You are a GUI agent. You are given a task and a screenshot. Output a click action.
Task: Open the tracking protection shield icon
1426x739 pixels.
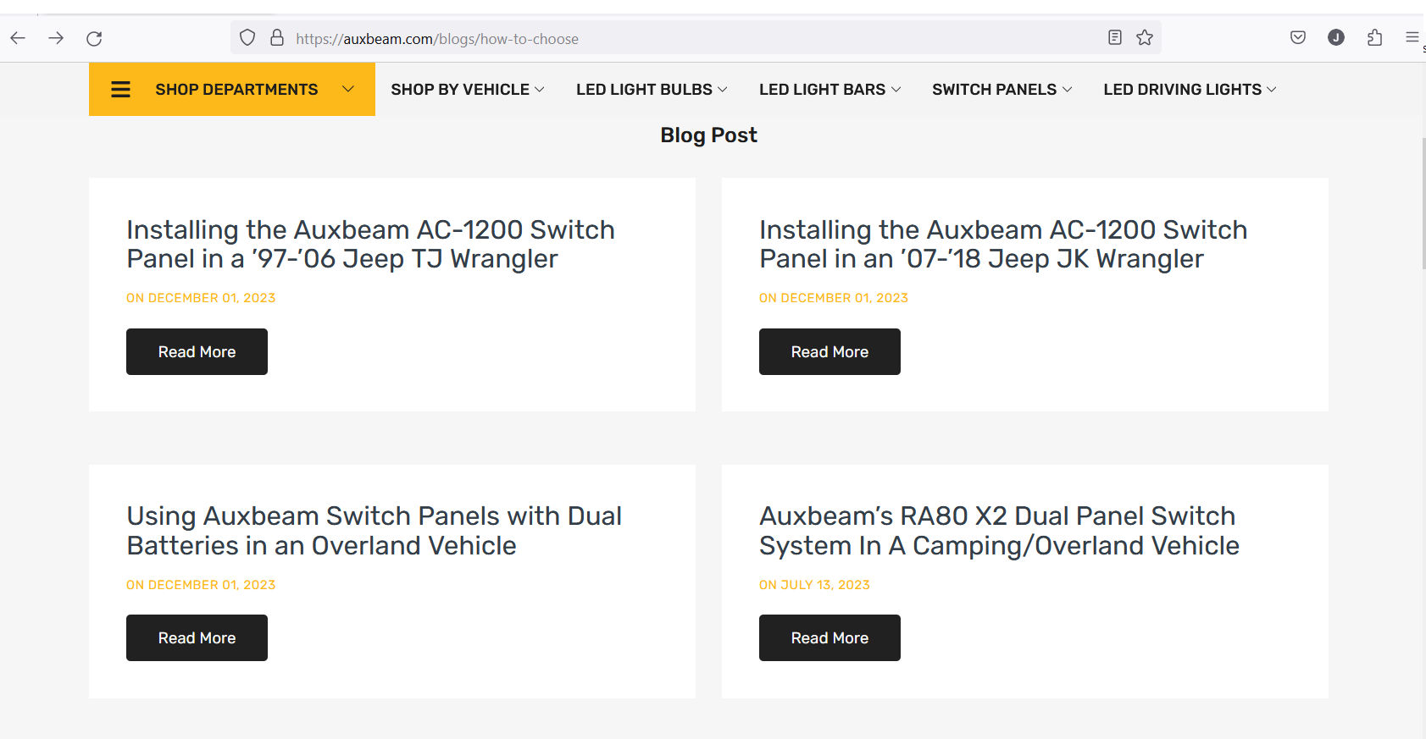247,38
